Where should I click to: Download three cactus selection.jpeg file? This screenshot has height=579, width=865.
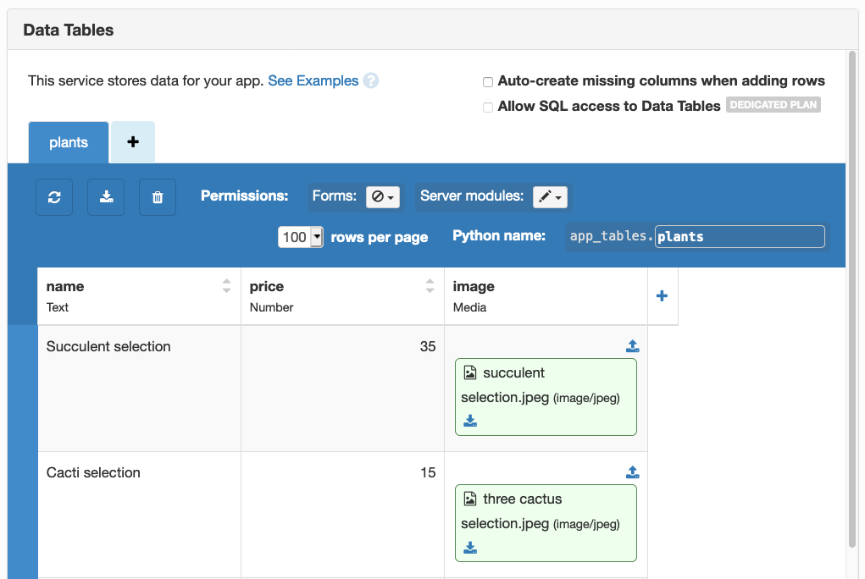[470, 547]
